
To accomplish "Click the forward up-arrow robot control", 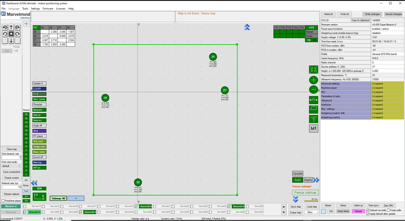I will [x=11, y=27].
